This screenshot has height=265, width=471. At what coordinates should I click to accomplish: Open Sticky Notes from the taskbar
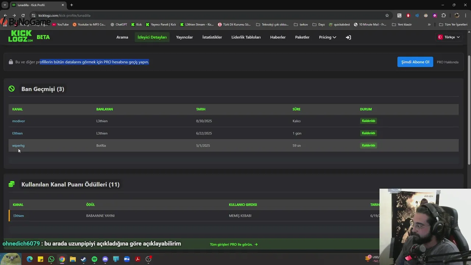[40, 259]
